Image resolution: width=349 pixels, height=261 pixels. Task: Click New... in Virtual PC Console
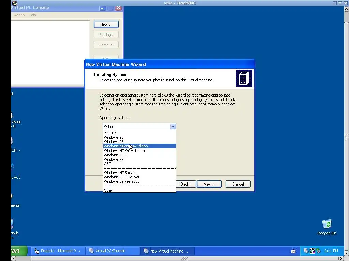coord(106,24)
